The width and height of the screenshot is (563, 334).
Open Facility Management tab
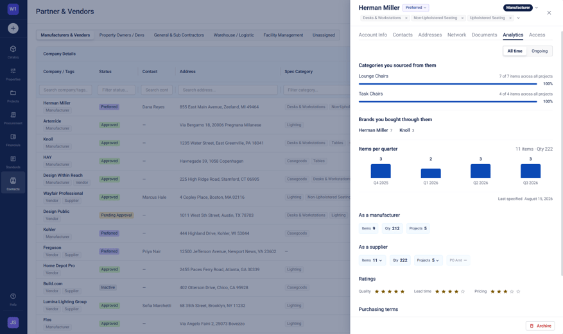pyautogui.click(x=283, y=35)
